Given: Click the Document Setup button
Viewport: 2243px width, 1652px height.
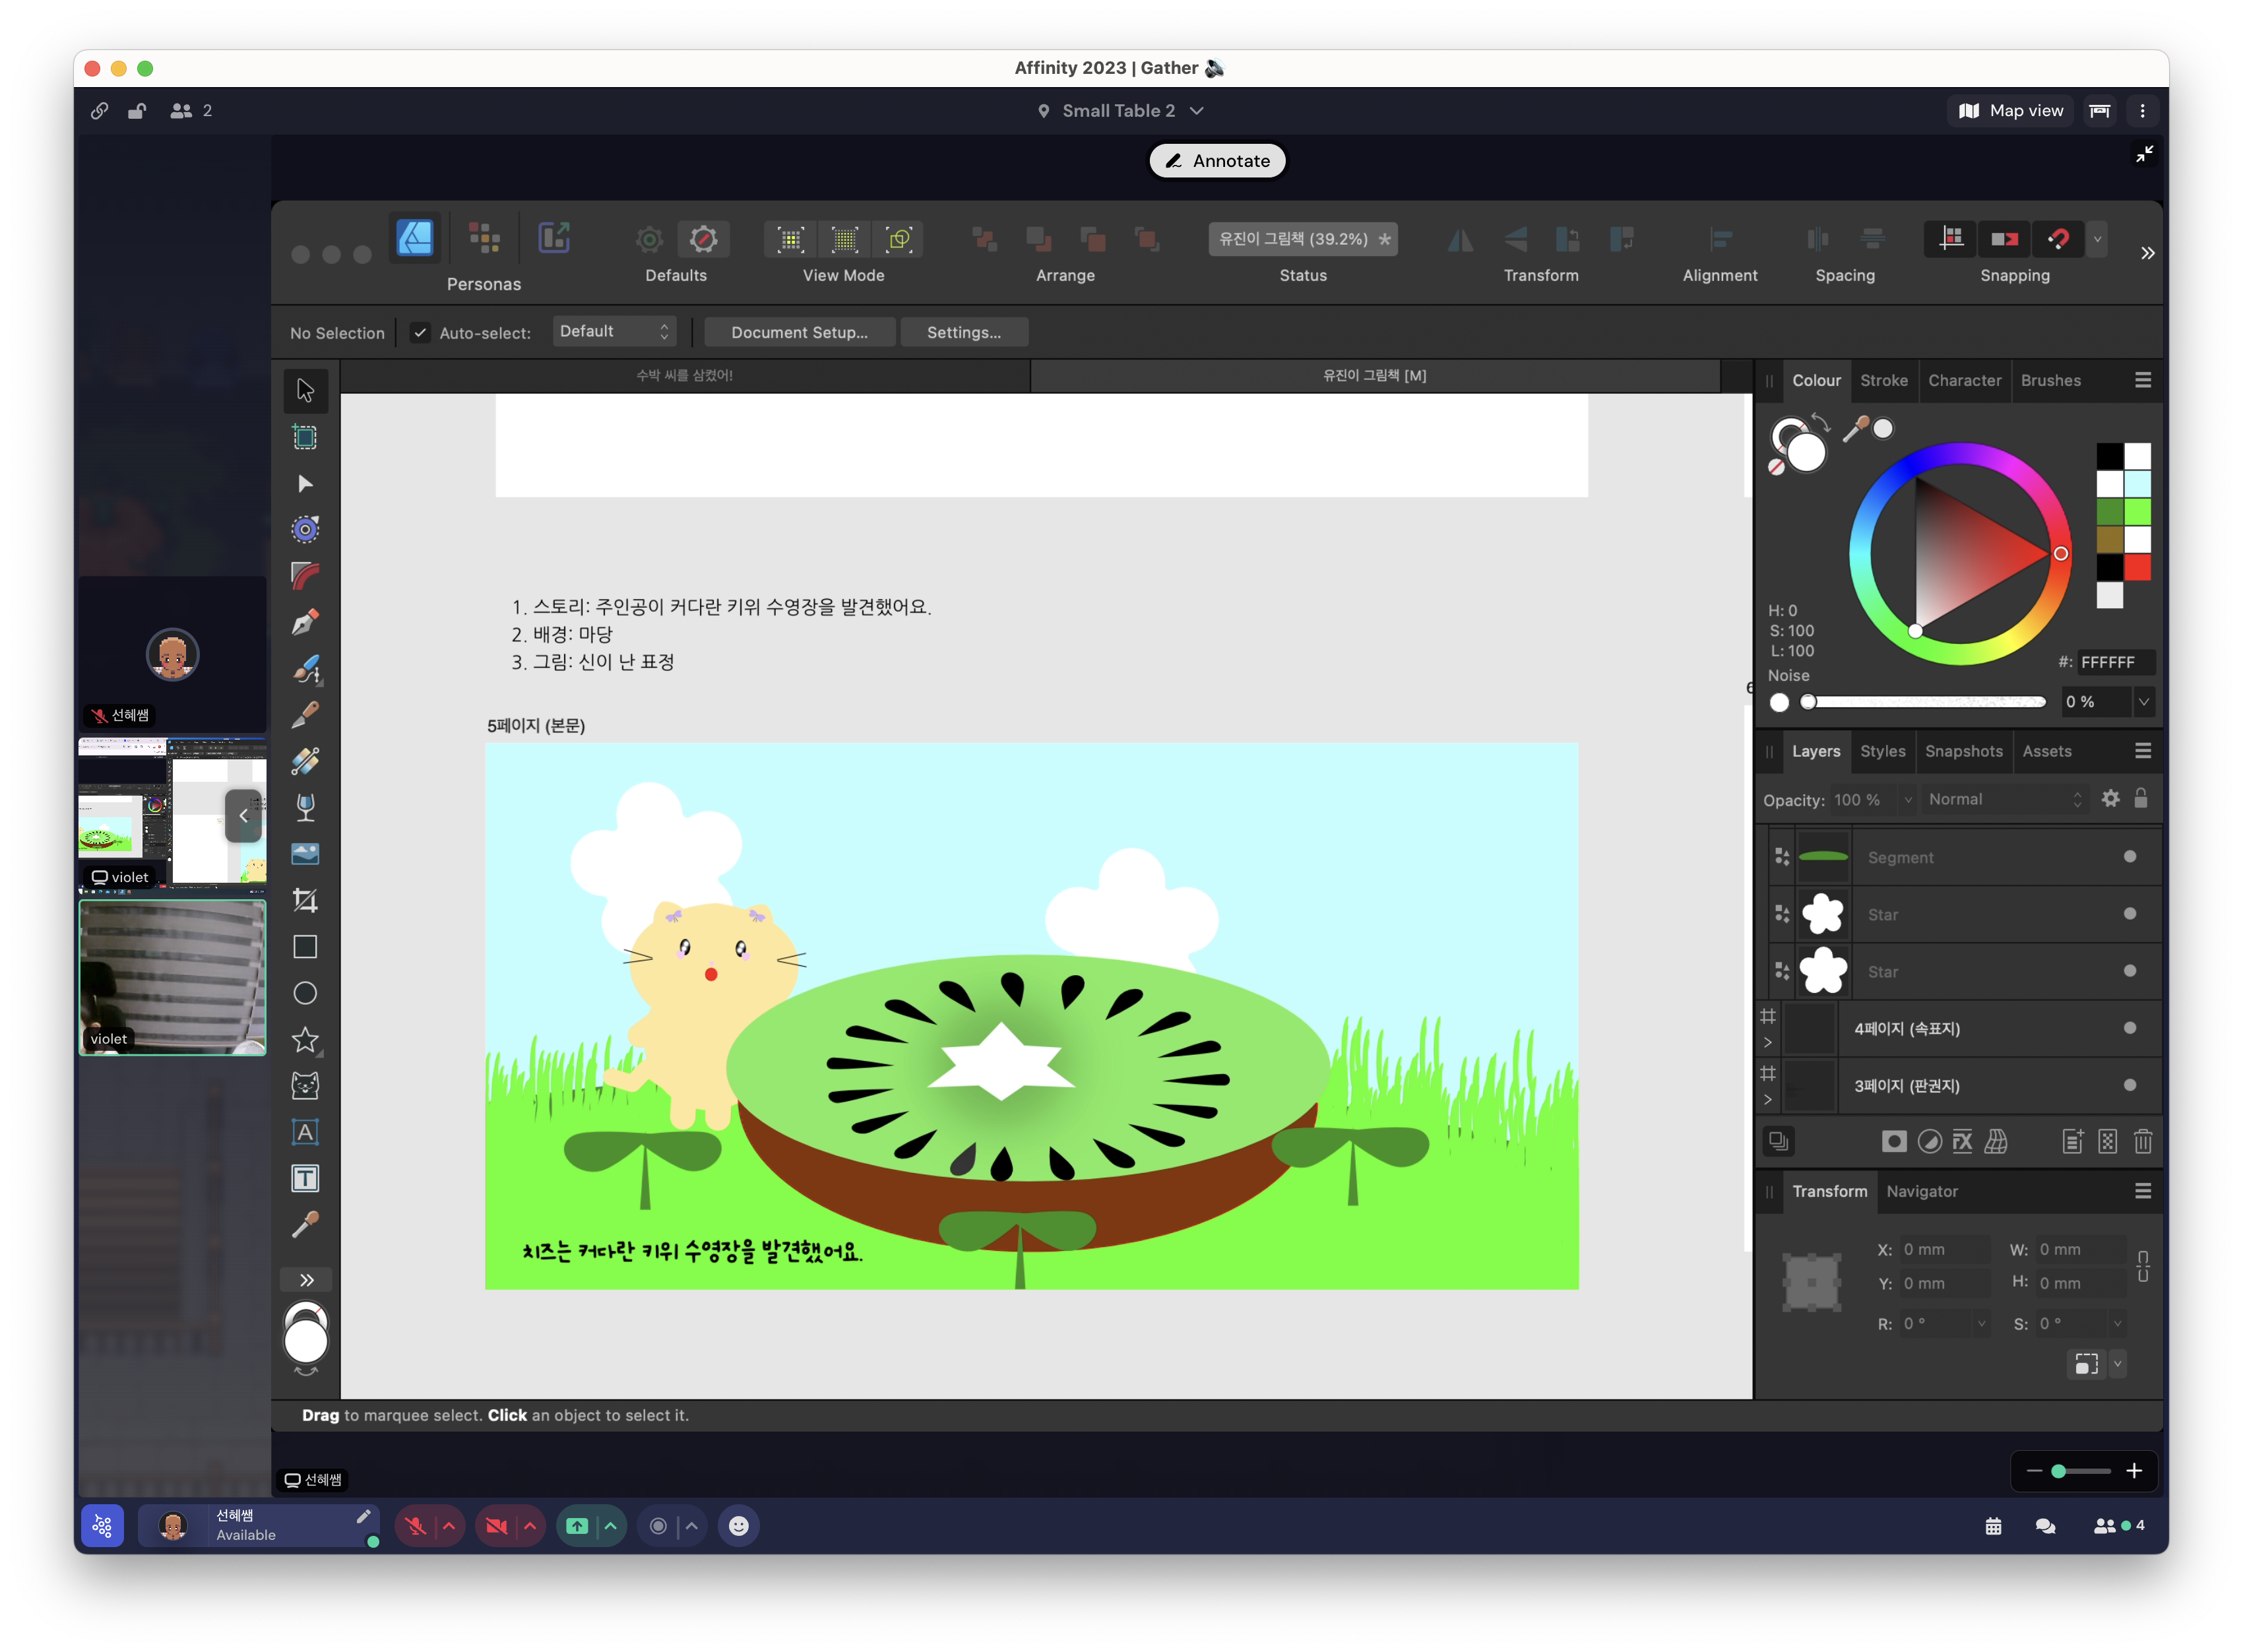Looking at the screenshot, I should (799, 333).
